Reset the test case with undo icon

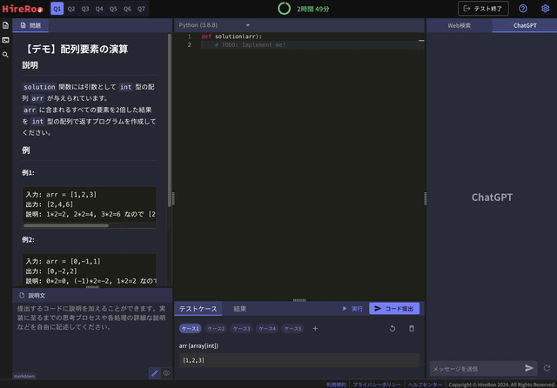pyautogui.click(x=393, y=329)
